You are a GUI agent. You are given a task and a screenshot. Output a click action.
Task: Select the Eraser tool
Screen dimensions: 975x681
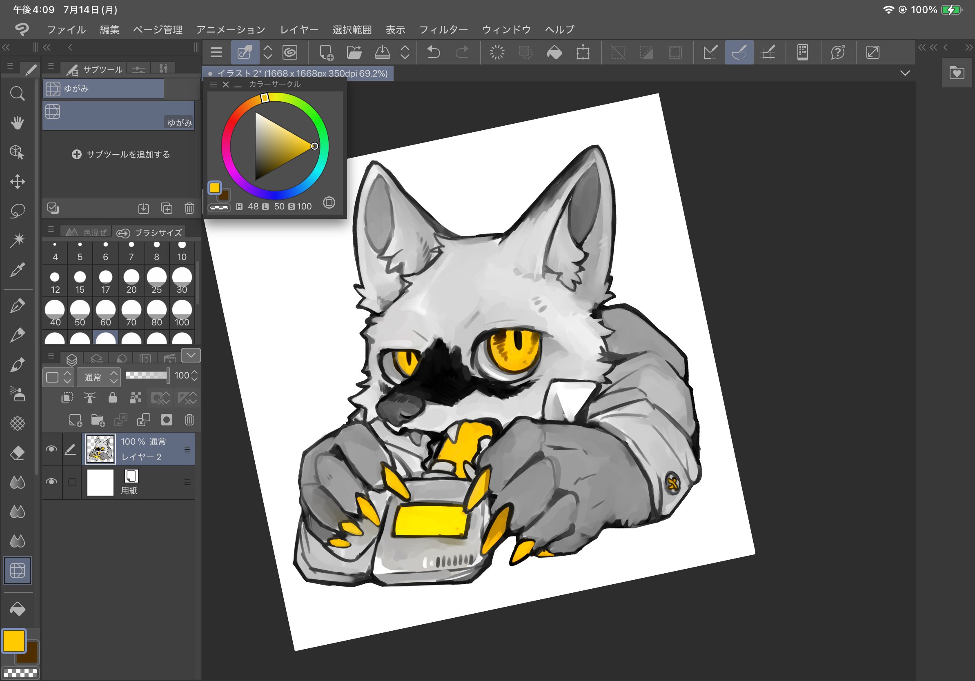[x=18, y=453]
